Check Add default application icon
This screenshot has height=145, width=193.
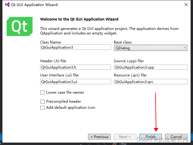pyautogui.click(x=43, y=108)
